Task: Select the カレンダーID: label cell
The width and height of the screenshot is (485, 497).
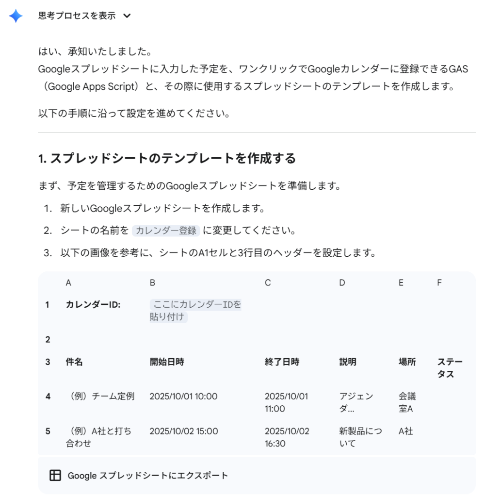Action: [93, 305]
